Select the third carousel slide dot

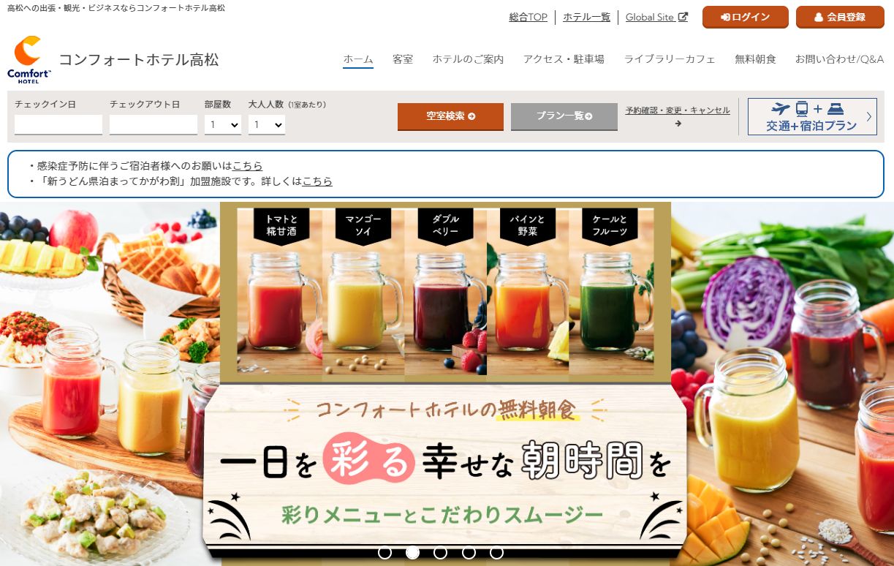(x=440, y=552)
